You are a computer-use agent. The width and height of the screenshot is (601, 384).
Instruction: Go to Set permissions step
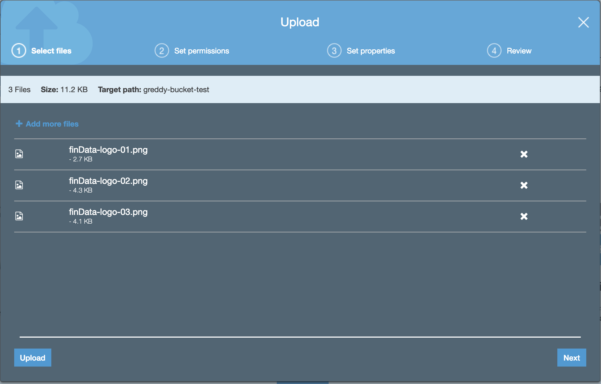[201, 51]
